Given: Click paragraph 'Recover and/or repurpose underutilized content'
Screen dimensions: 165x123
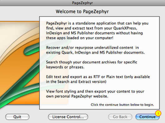Looking at the screenshot, I should 95,50.
